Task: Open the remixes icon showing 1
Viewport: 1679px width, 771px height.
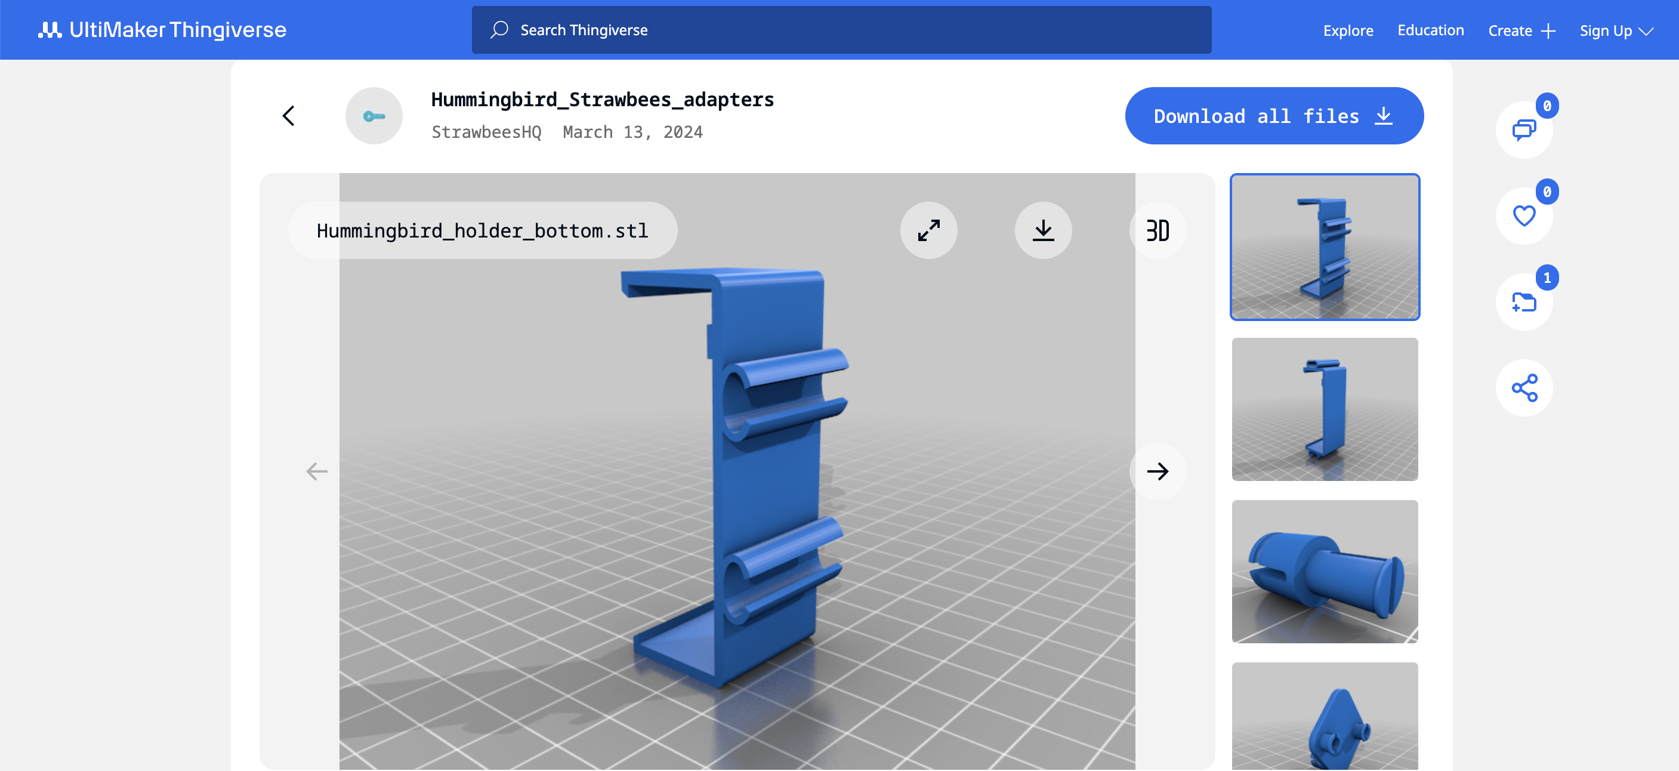Action: [1524, 302]
